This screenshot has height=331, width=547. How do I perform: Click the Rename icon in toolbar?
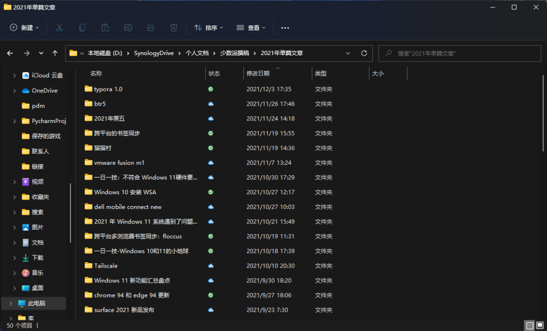128,27
